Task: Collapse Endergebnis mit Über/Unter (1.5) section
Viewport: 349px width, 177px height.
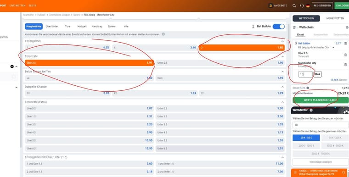Action: pos(282,157)
